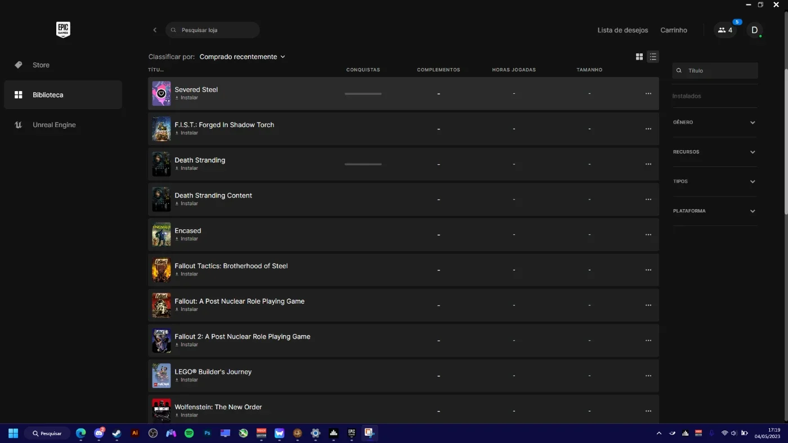The height and width of the screenshot is (443, 788).
Task: Open options menu for Encased
Action: (x=648, y=234)
